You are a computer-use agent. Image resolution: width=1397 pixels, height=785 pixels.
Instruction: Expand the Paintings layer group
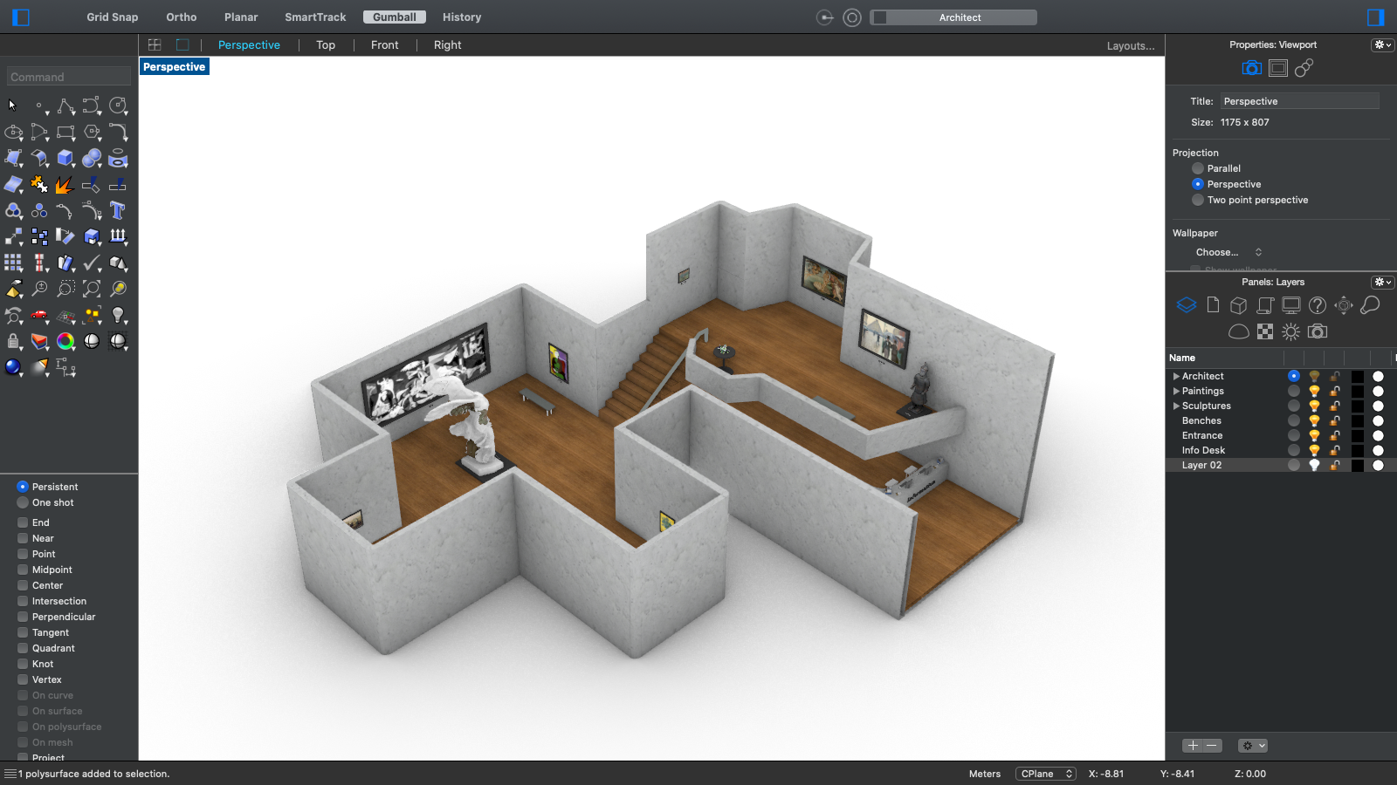(x=1176, y=392)
